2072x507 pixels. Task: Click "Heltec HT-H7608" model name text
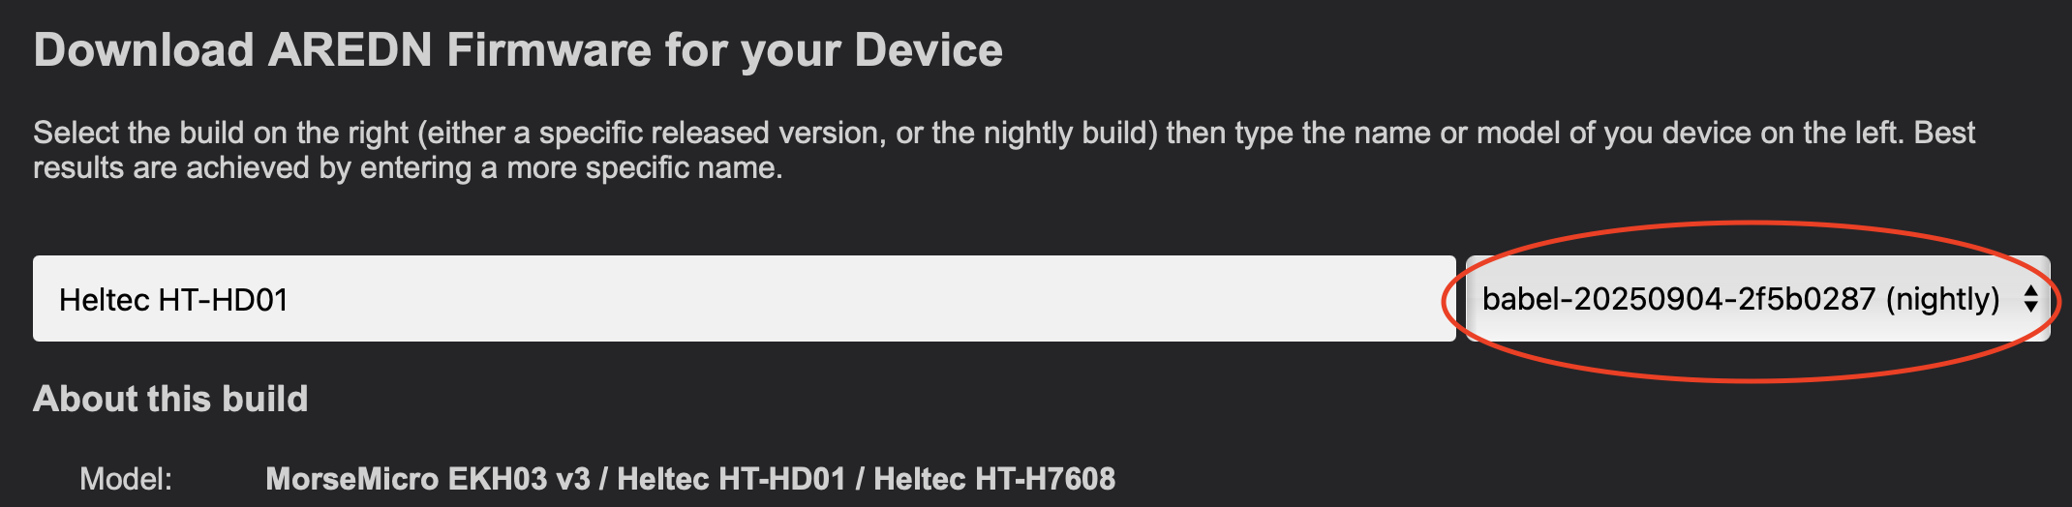(994, 478)
